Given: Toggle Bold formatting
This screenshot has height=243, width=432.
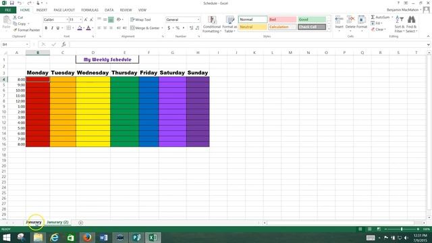Looking at the screenshot, I should coord(46,28).
